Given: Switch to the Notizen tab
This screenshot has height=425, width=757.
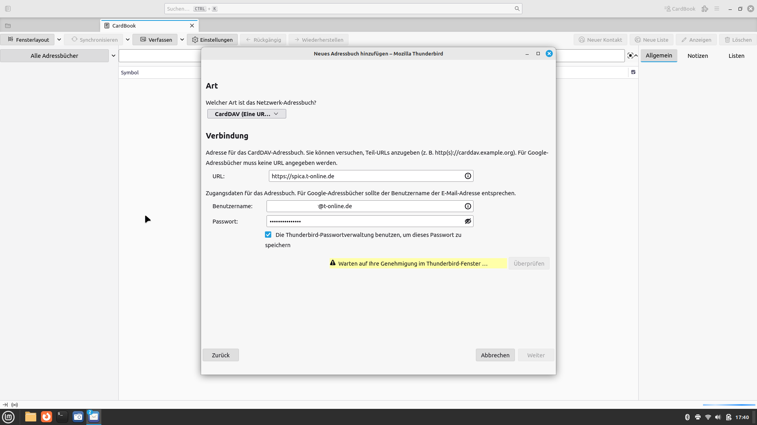Looking at the screenshot, I should tap(697, 56).
